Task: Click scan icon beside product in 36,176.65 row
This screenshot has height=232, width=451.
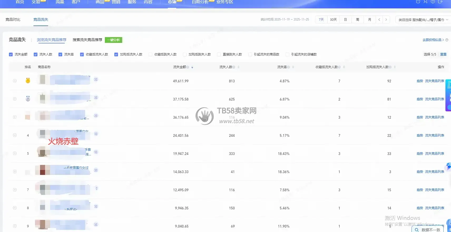Action: [x=96, y=116]
